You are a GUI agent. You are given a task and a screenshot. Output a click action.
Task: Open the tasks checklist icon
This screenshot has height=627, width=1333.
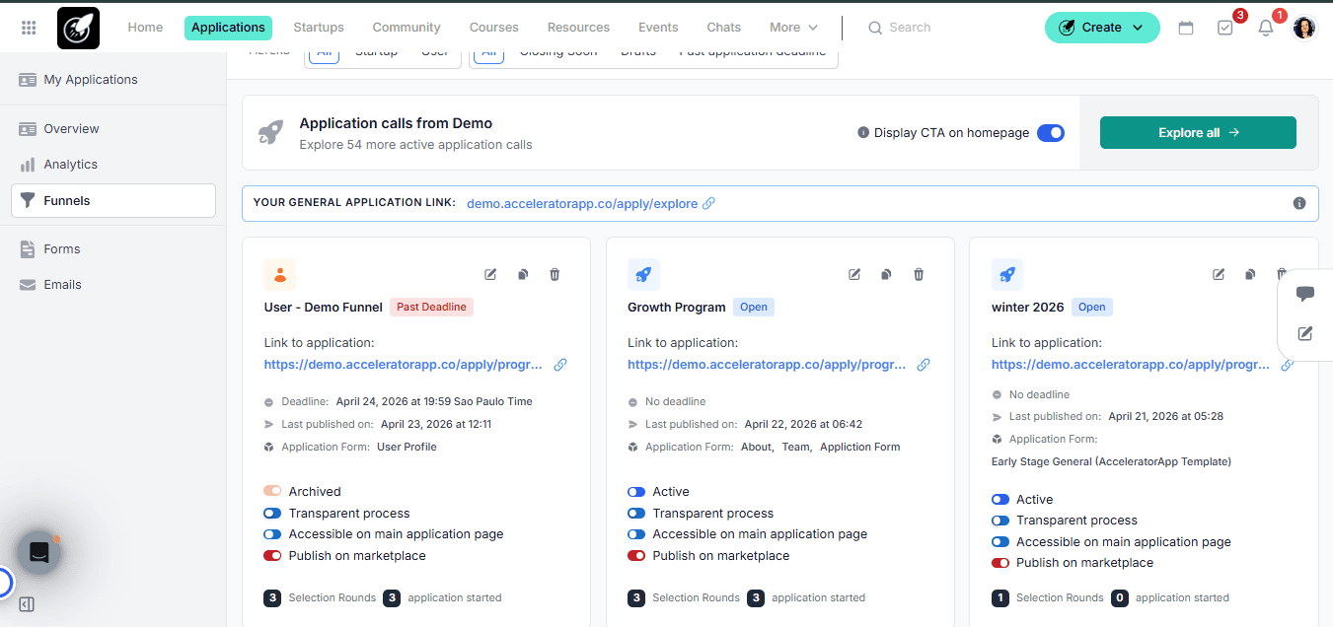click(1225, 28)
